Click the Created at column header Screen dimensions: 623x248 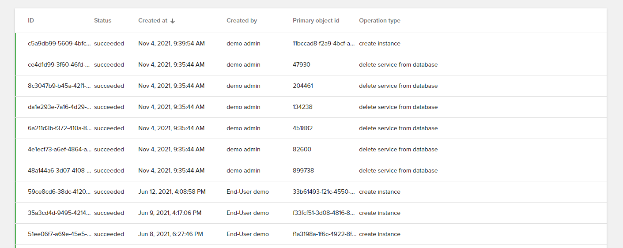point(152,21)
